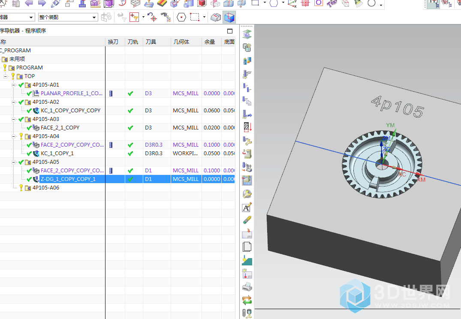Select the PLANAR_PROFILE_1_CO... operation
The height and width of the screenshot is (319, 461).
pyautogui.click(x=72, y=93)
